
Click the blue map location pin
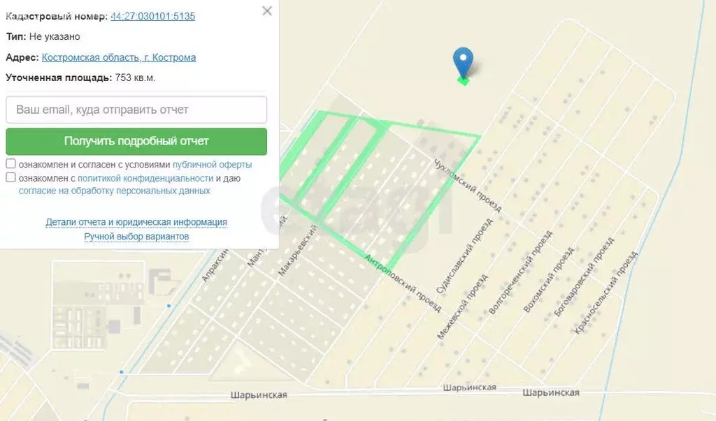pyautogui.click(x=463, y=63)
